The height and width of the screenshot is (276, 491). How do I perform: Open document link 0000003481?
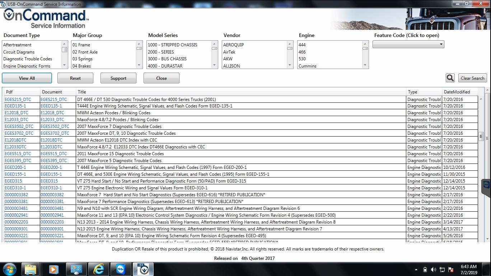click(x=52, y=208)
